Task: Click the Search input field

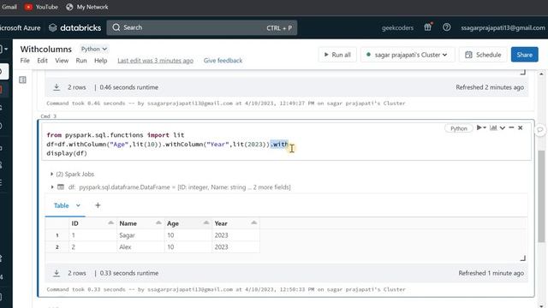Action: [x=202, y=27]
